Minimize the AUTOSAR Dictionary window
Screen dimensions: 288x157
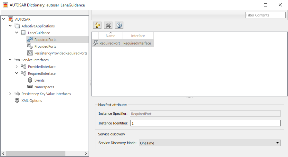(x=251, y=5)
